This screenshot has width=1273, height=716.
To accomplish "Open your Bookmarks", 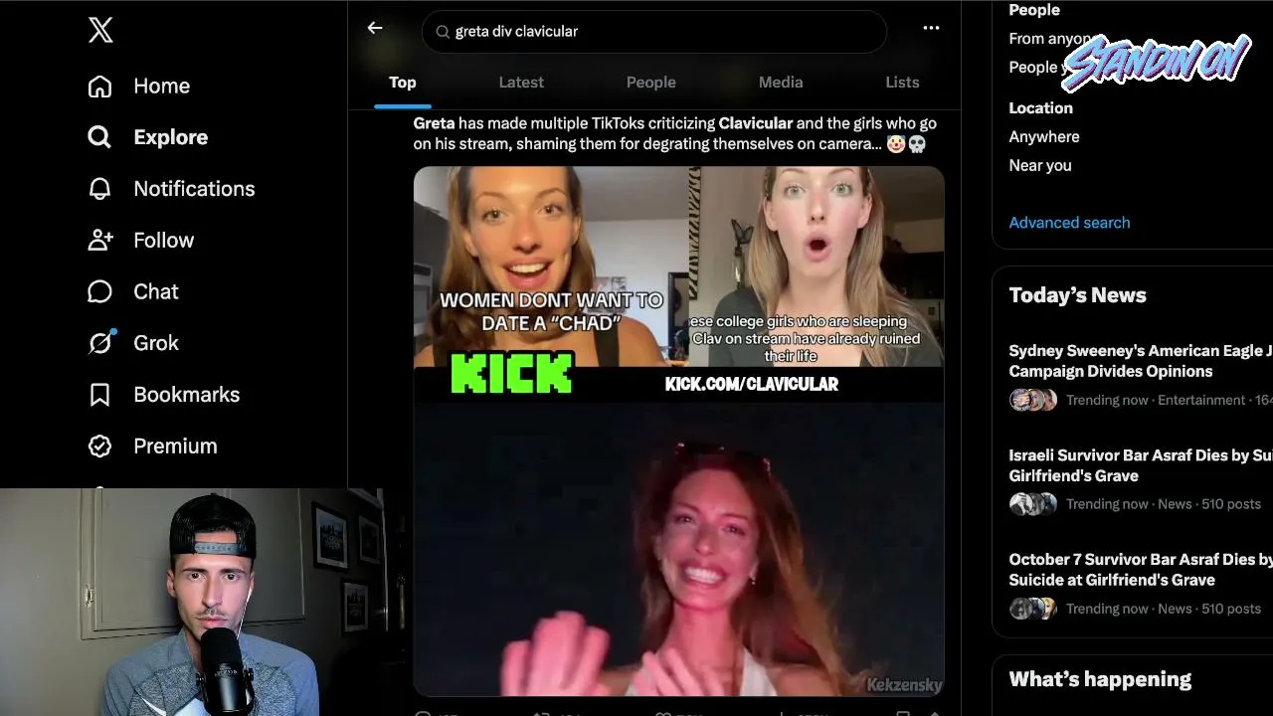I will (x=163, y=395).
